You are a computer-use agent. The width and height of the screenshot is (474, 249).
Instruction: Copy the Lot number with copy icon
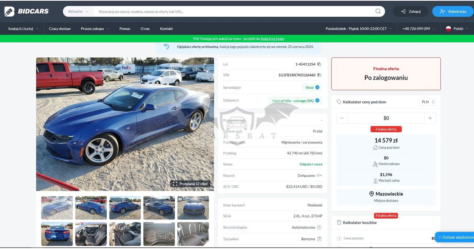tap(319, 64)
